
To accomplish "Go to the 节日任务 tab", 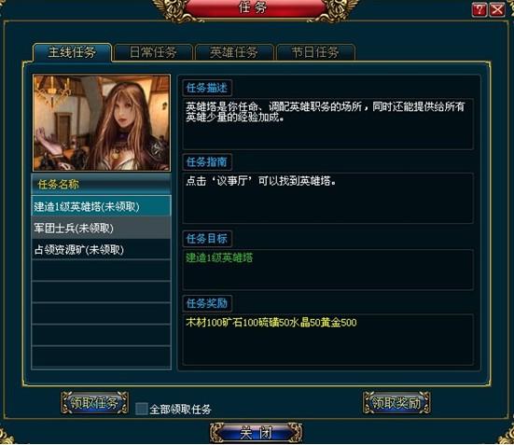I will click(315, 52).
